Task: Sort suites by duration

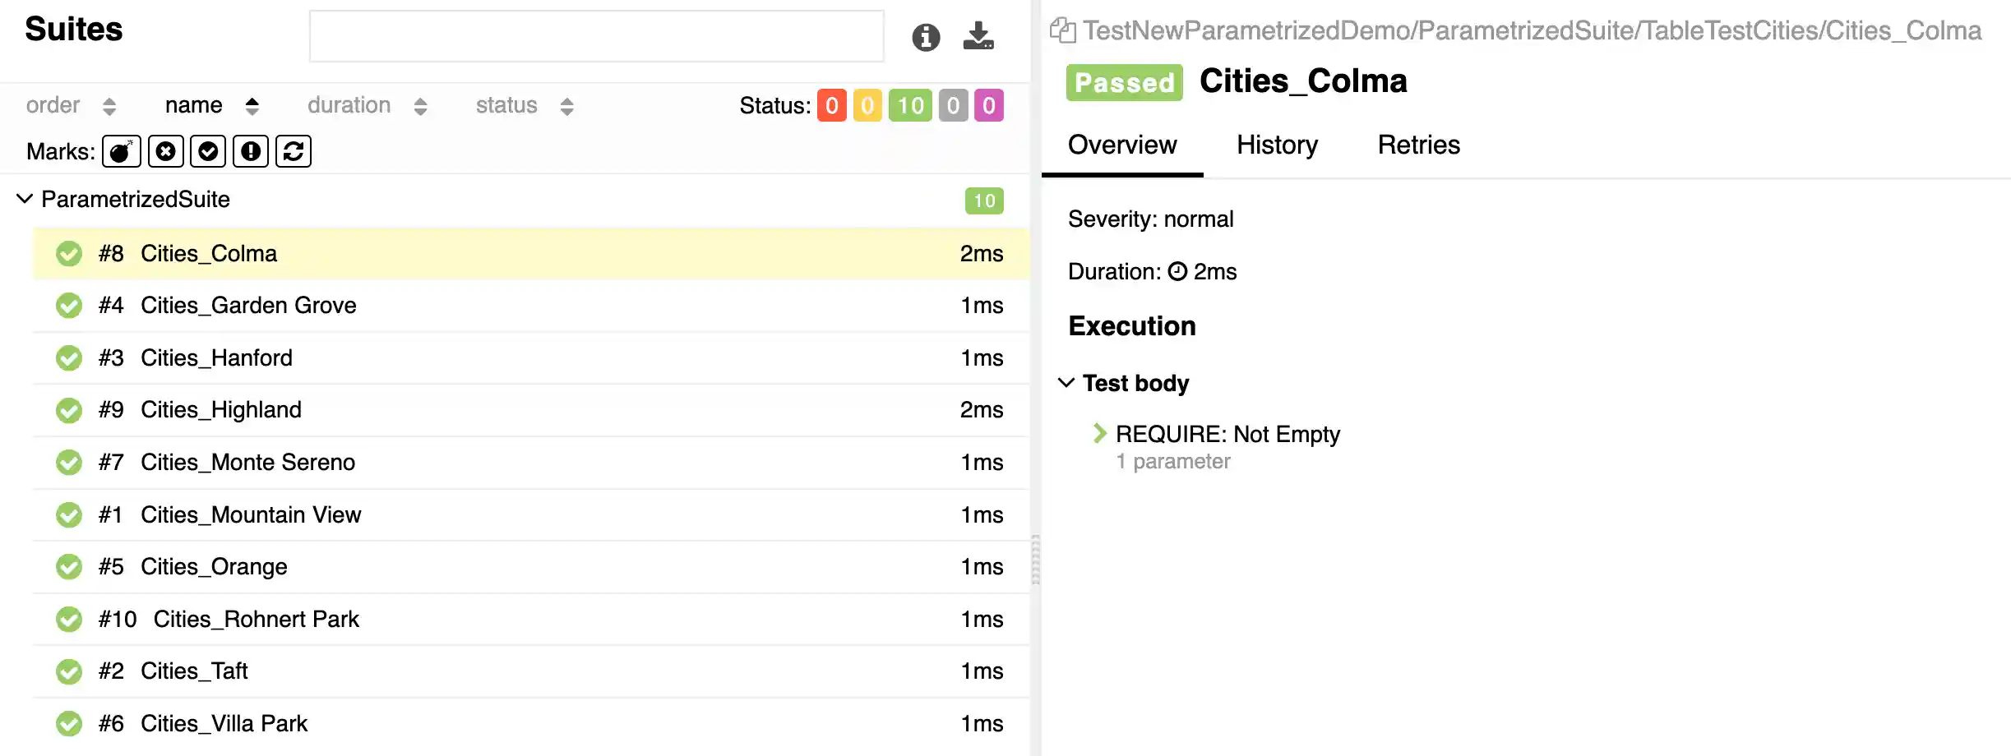Action: coord(367,106)
